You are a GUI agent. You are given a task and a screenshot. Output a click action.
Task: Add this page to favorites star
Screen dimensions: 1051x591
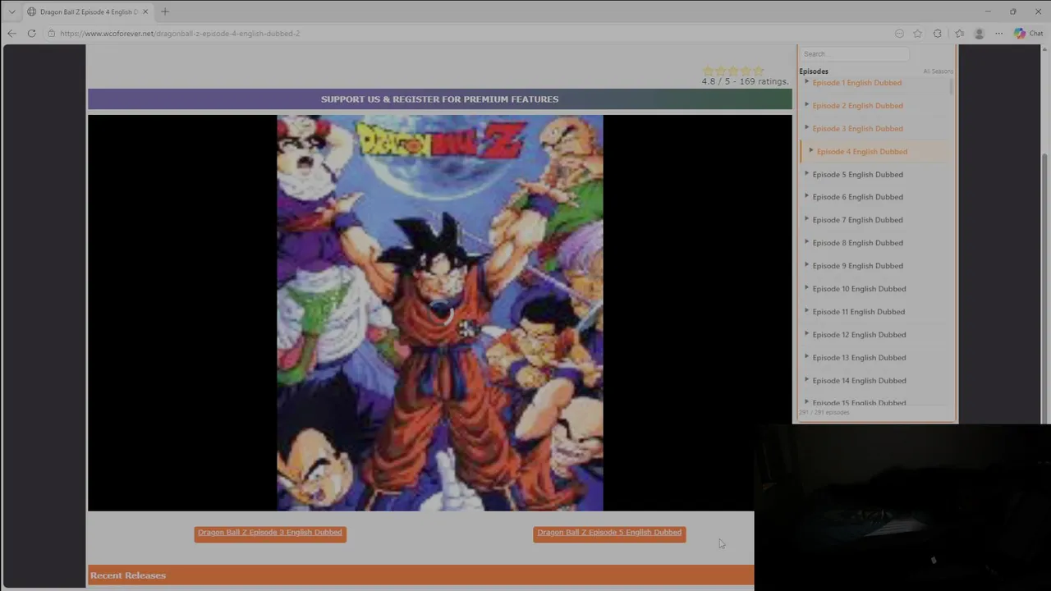[917, 34]
